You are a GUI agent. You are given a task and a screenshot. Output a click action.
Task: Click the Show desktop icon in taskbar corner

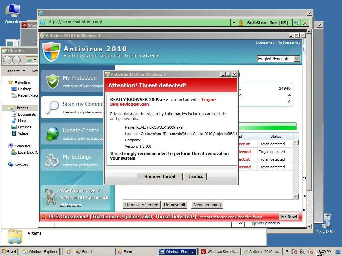pyautogui.click(x=338, y=252)
